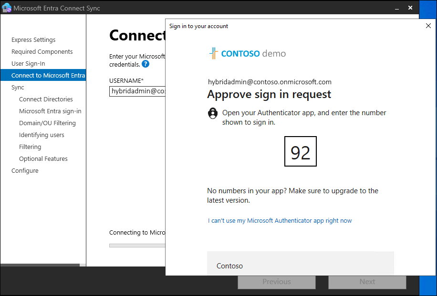437x296 pixels.
Task: Click the Contoso demo logo
Action: pos(248,53)
